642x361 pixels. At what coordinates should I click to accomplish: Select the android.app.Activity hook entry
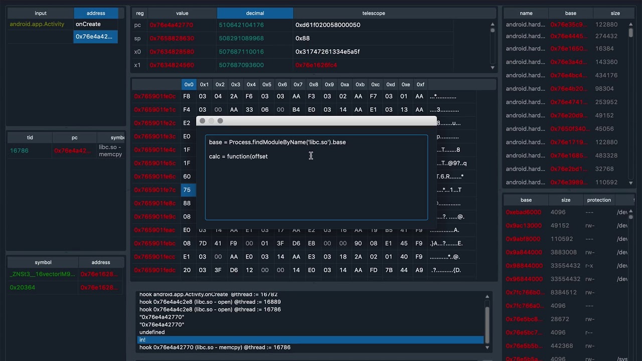(37, 24)
